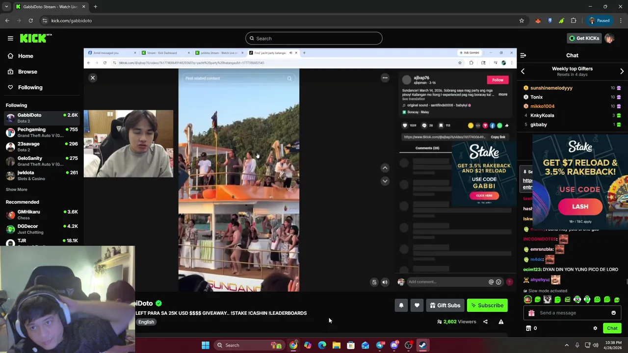Expand followed channels with Show more
628x353 pixels.
pos(16,189)
